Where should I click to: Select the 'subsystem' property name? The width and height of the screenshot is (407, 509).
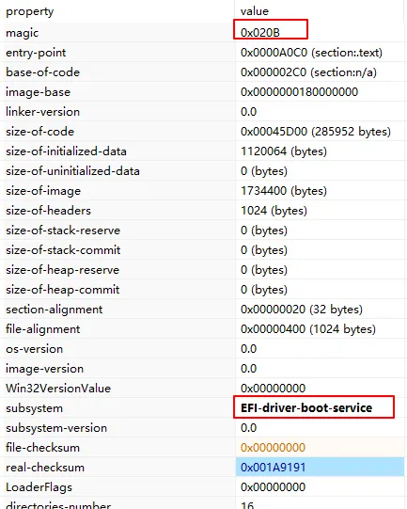point(35,408)
